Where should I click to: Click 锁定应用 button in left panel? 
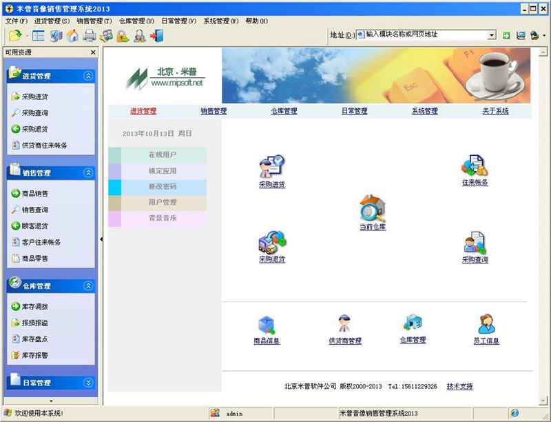coord(158,171)
